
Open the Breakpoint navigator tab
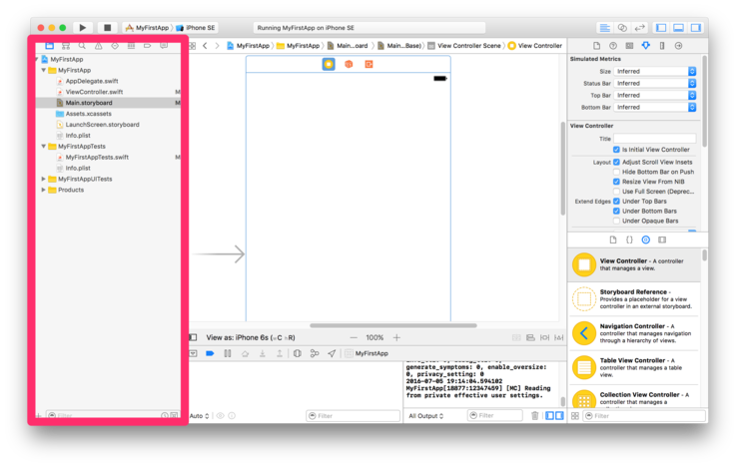147,46
